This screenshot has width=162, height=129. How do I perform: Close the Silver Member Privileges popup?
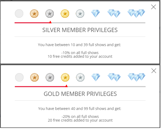[x=154, y=7]
